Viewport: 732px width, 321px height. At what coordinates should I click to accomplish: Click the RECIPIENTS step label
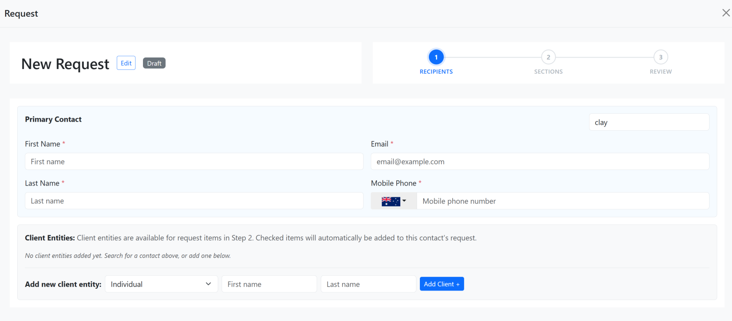tap(436, 72)
